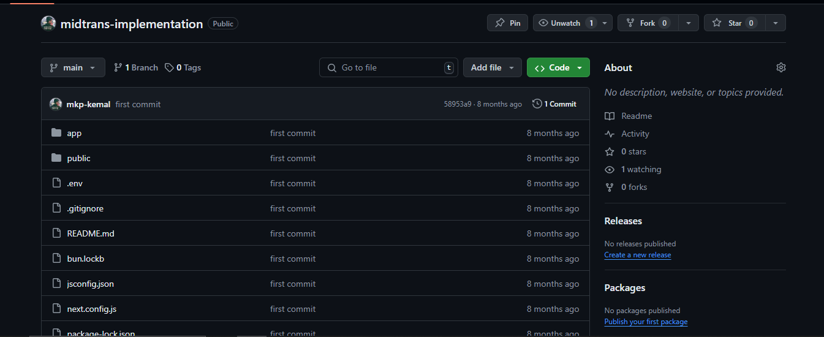The image size is (824, 337).
Task: Click the commit history clock icon
Action: [537, 104]
